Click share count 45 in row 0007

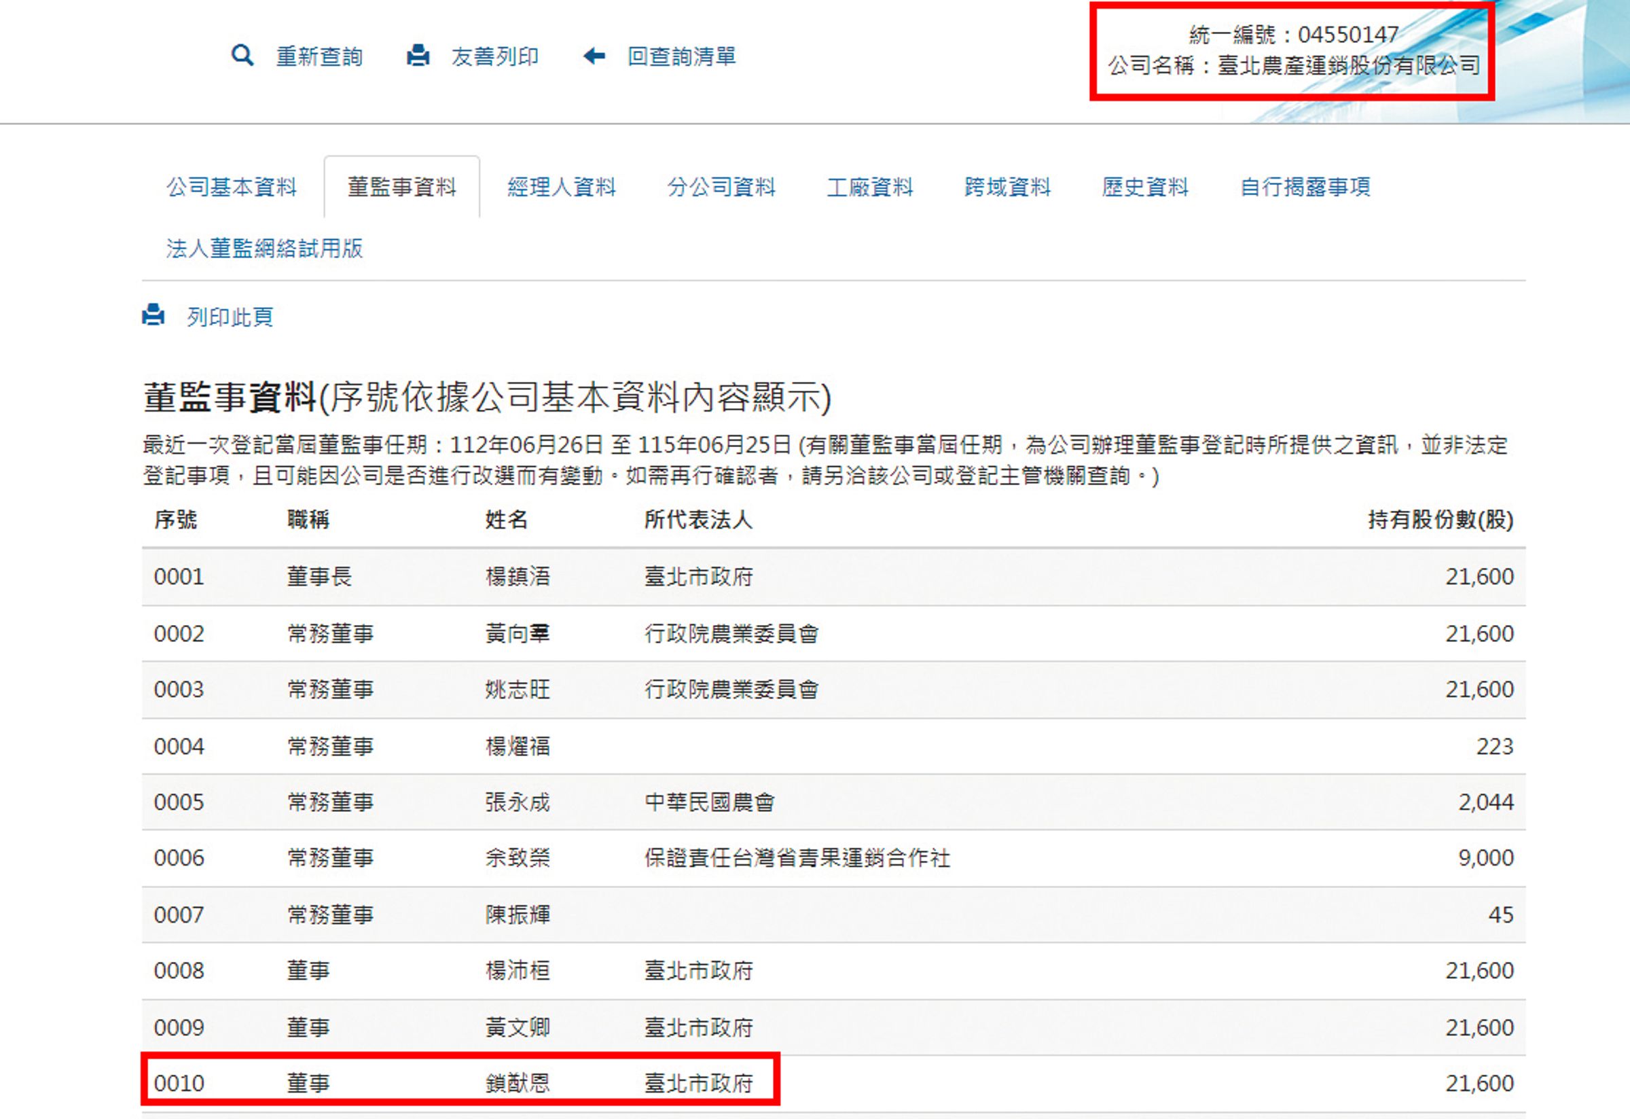pyautogui.click(x=1501, y=915)
